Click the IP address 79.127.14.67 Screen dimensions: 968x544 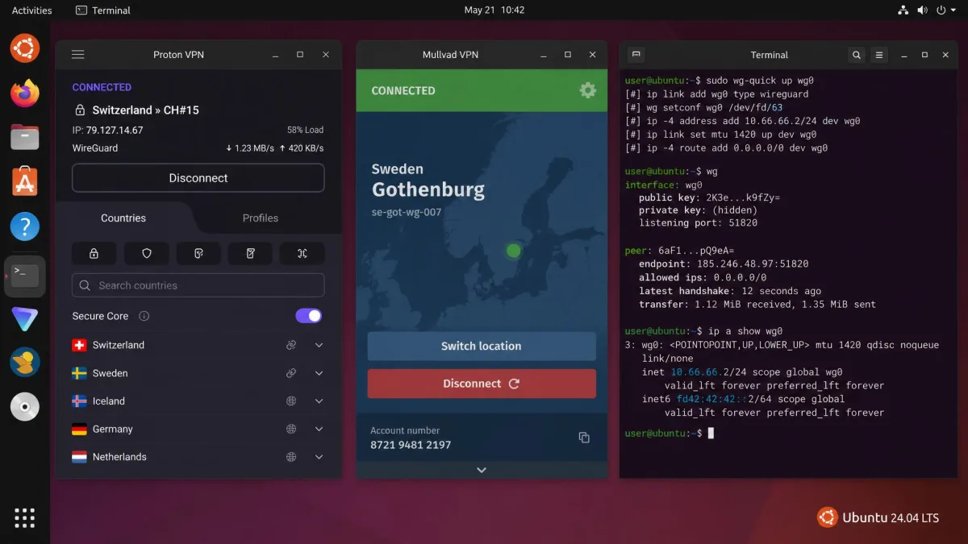115,130
